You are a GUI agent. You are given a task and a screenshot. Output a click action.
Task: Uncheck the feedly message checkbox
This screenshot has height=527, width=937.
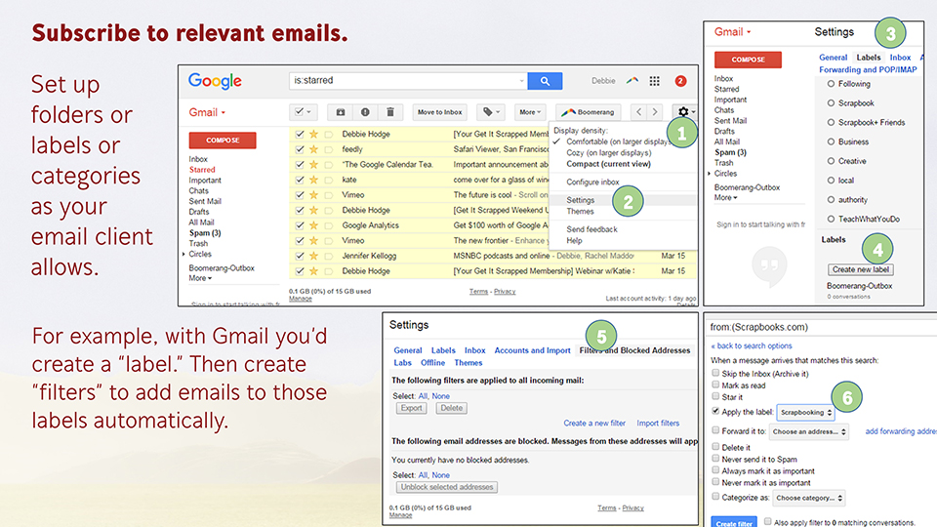pyautogui.click(x=300, y=149)
